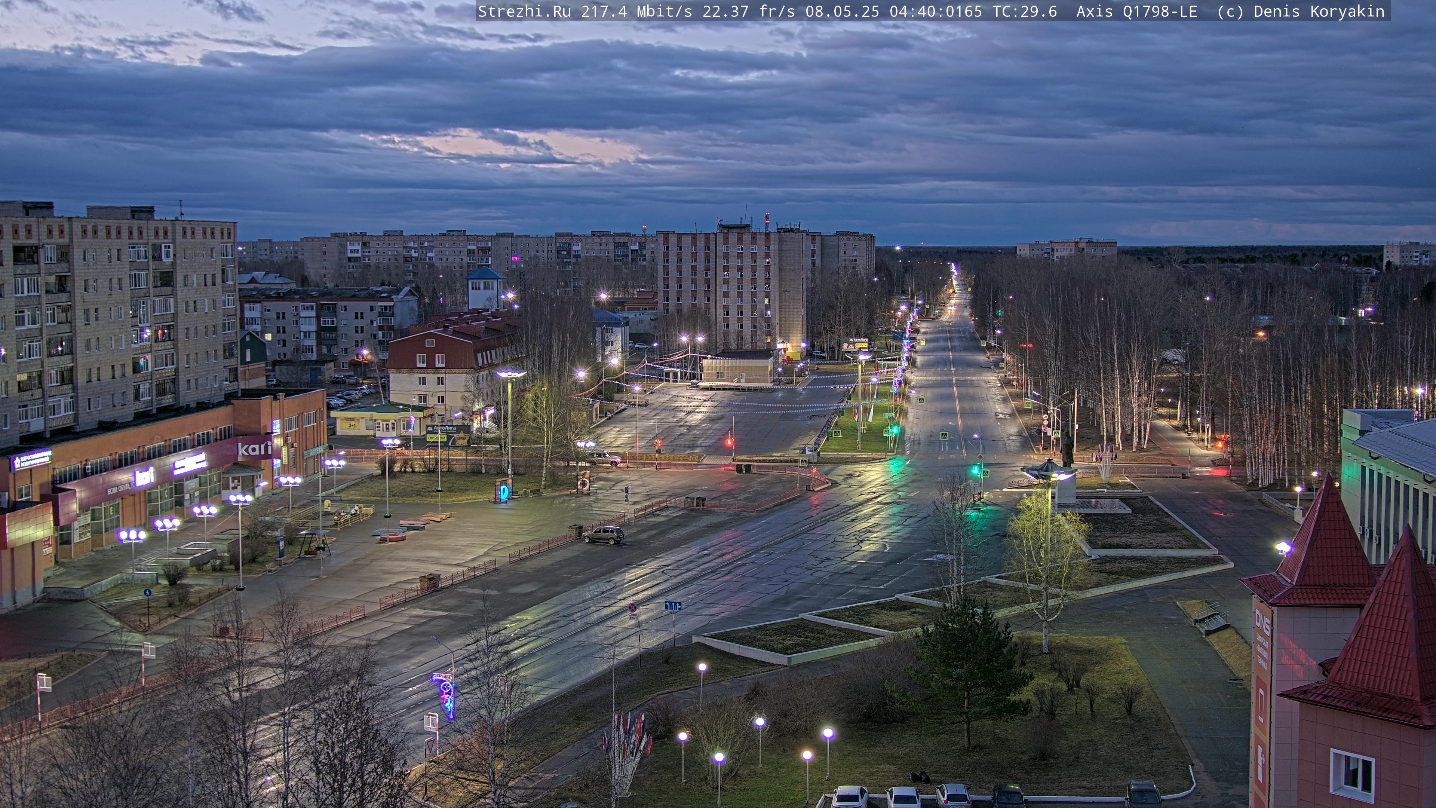Select the 217.4 Mbit/s bitrate readout

pyautogui.click(x=636, y=12)
